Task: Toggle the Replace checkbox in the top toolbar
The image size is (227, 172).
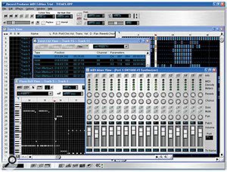Action: [44, 23]
